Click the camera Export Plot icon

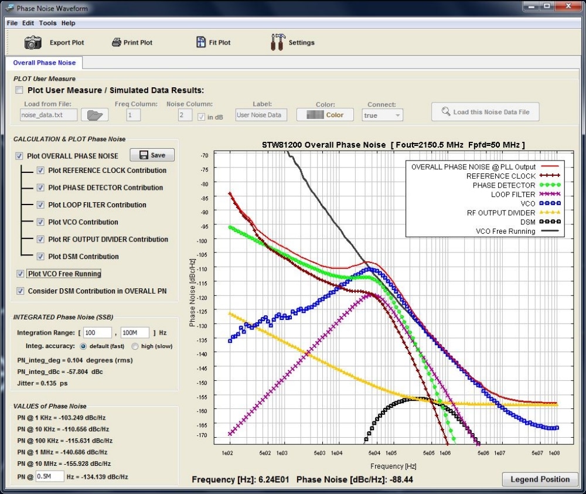(33, 43)
